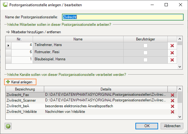This screenshot has height=134, width=188.
Task: Remove Teilnehmer, Hans with red X
Action: coord(172,46)
